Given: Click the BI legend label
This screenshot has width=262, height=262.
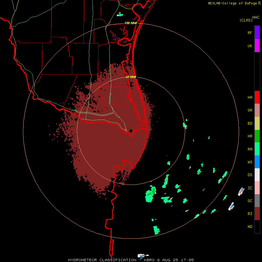Looking at the screenshot, I should click(250, 214).
